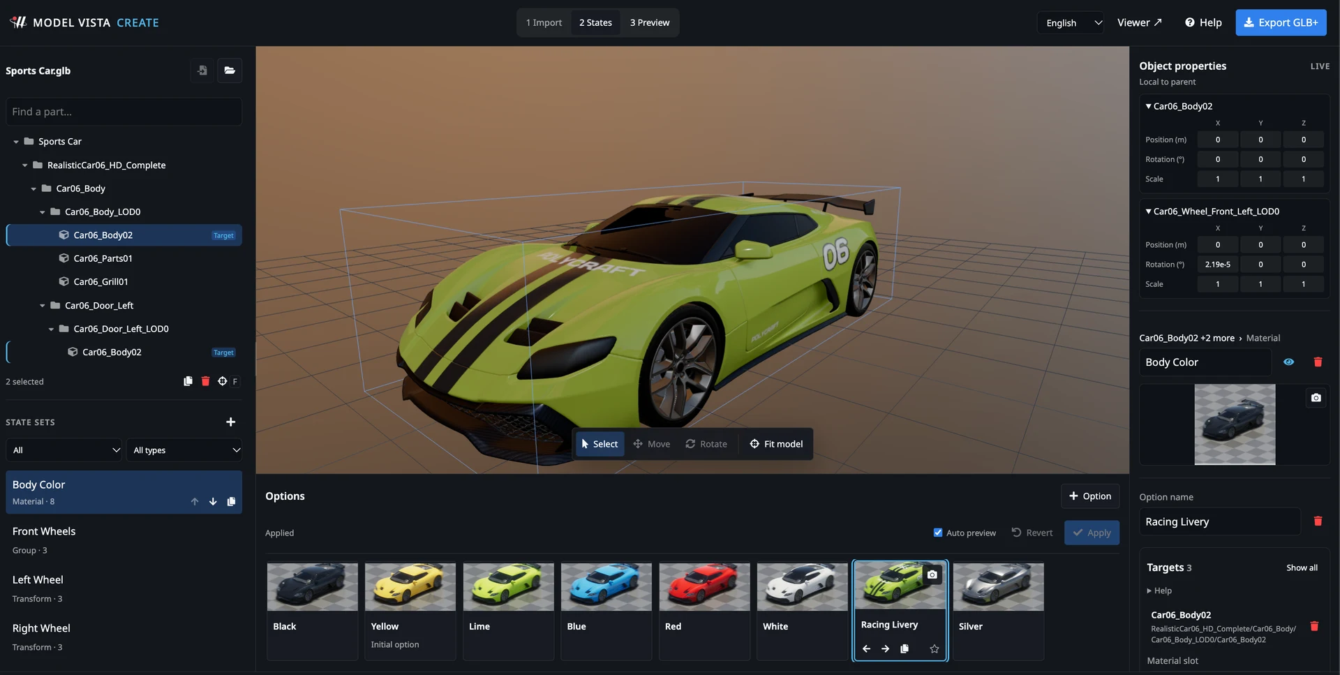Select the Car06_Grill01 tree item
The image size is (1340, 675).
[x=124, y=282]
